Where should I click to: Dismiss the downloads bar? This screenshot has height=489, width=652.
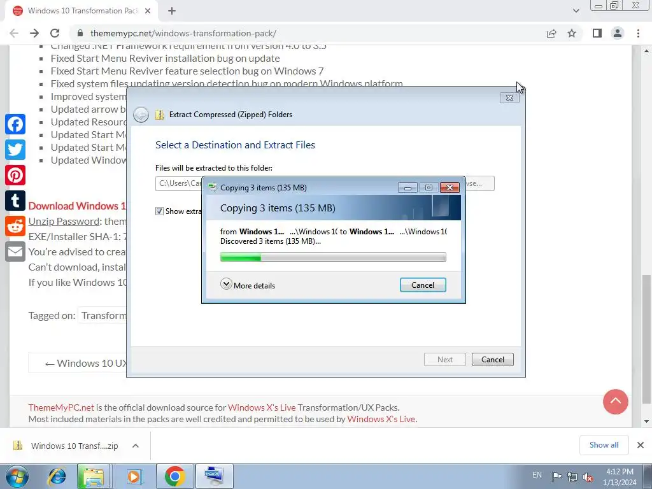point(641,445)
